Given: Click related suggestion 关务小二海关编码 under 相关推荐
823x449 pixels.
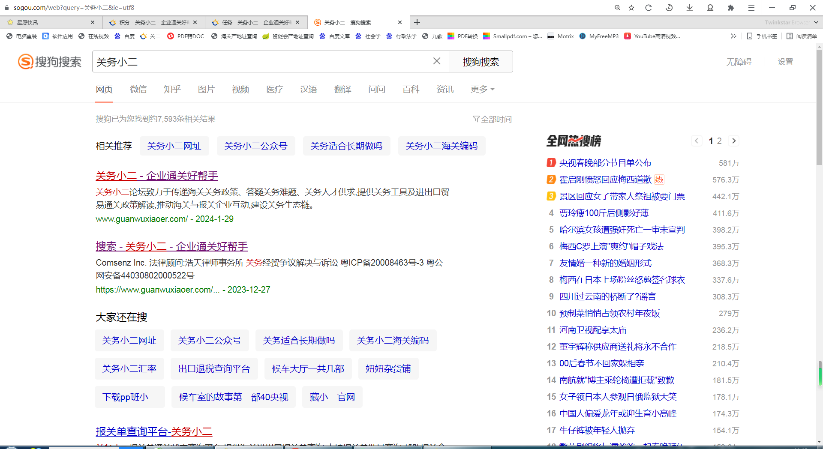Looking at the screenshot, I should pos(442,146).
